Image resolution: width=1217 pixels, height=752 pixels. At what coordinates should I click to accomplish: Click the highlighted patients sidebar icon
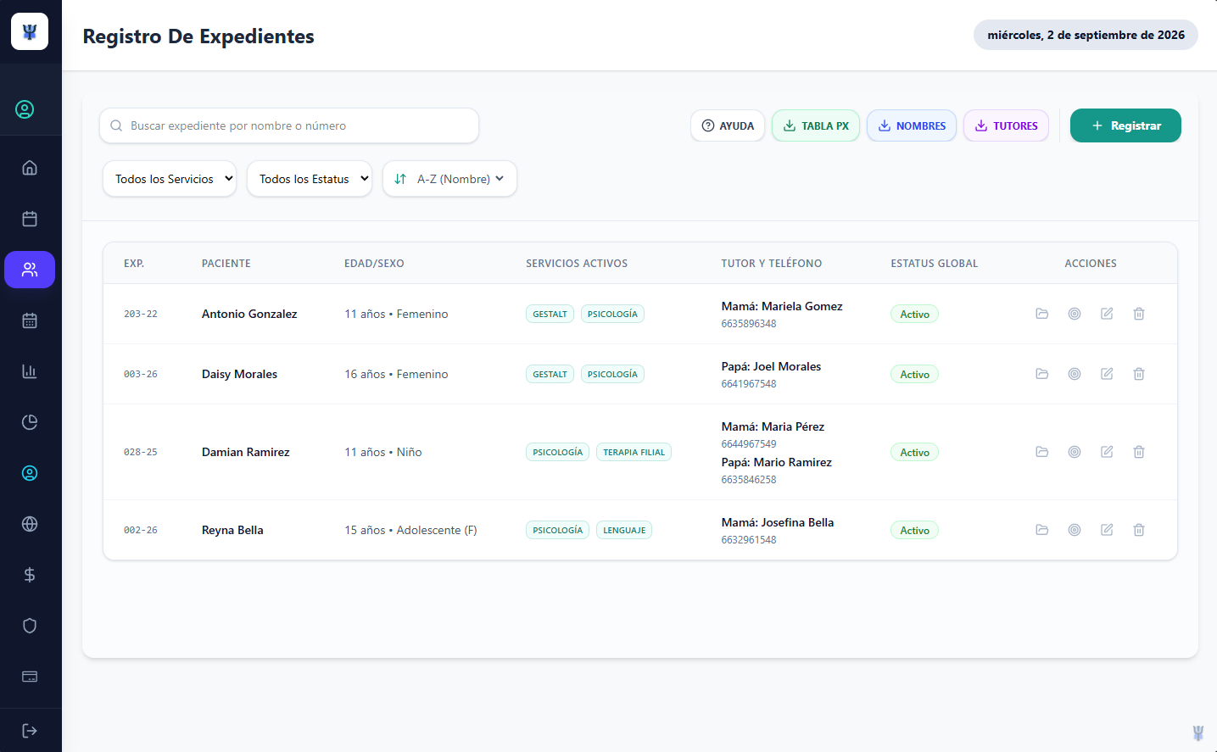point(30,270)
